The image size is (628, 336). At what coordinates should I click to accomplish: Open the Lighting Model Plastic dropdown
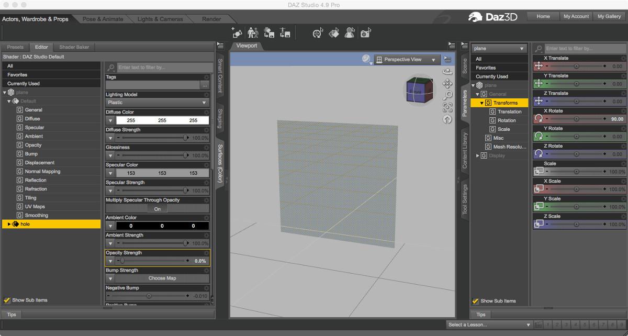[158, 103]
